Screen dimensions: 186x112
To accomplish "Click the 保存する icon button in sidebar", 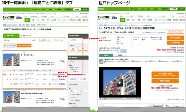I will tap(73, 49).
